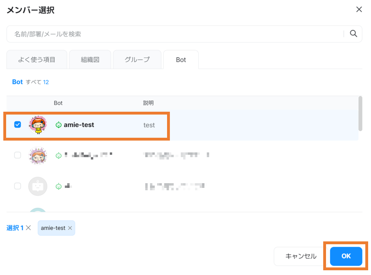Click the amie-test bot avatar
The image size is (371, 275).
point(38,125)
